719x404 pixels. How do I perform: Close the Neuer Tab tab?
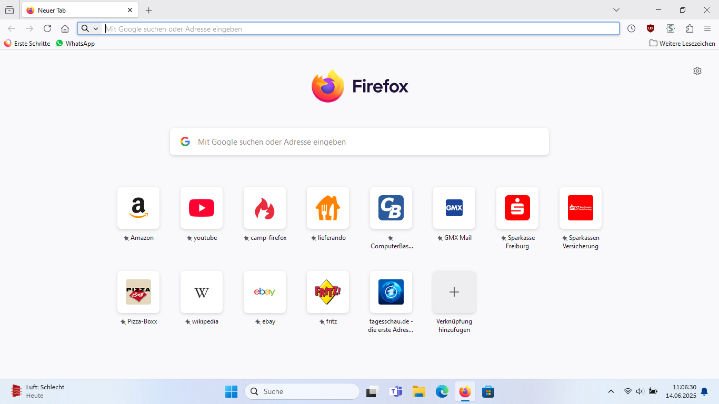point(130,10)
